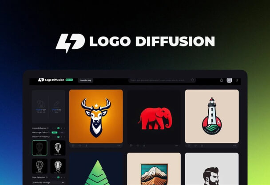This screenshot has width=270, height=185.
Task: Select Edge Detection level 3
Action: click(58, 177)
